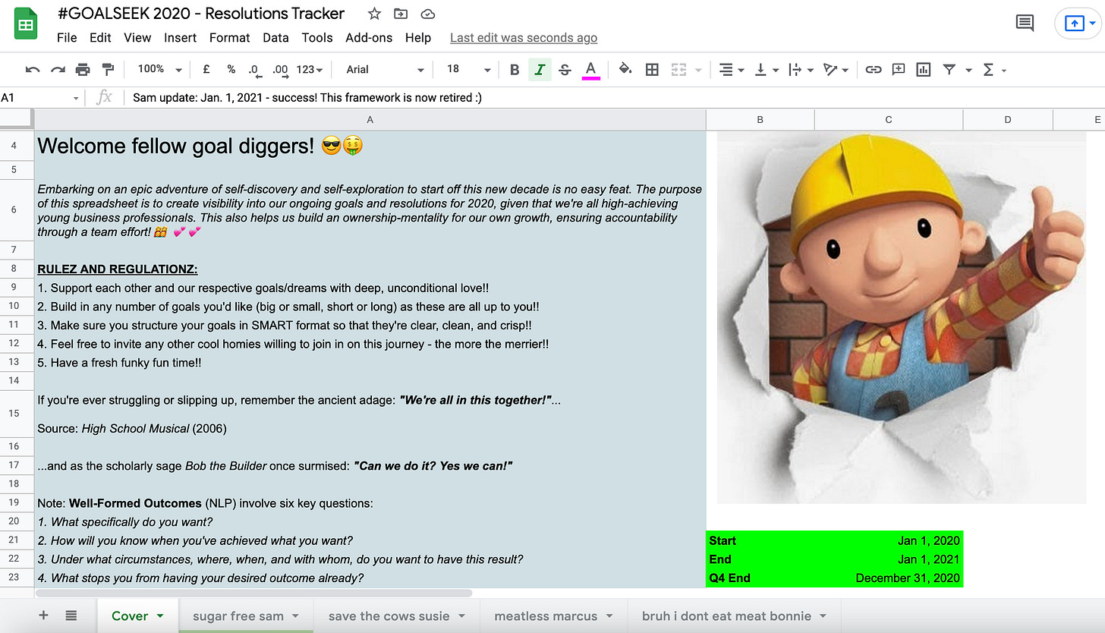Image resolution: width=1105 pixels, height=633 pixels.
Task: Open the Format menu
Action: [x=230, y=38]
